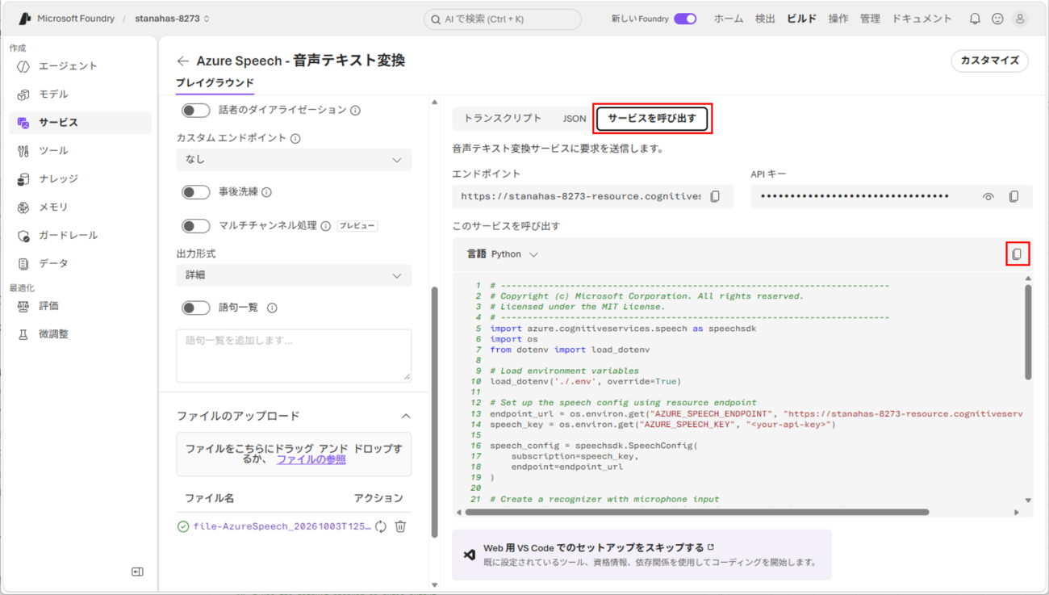Viewport: 1049px width, 595px height.
Task: Enable the マルチチャンネル処理 toggle
Action: pos(195,226)
